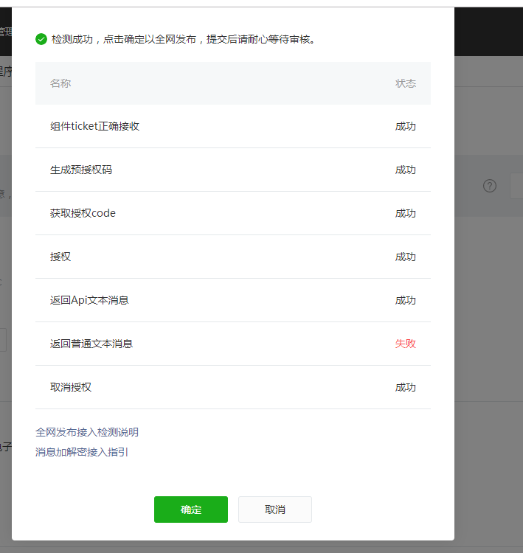Select the 生成预授权码 row label
Image resolution: width=523 pixels, height=553 pixels.
tap(81, 170)
